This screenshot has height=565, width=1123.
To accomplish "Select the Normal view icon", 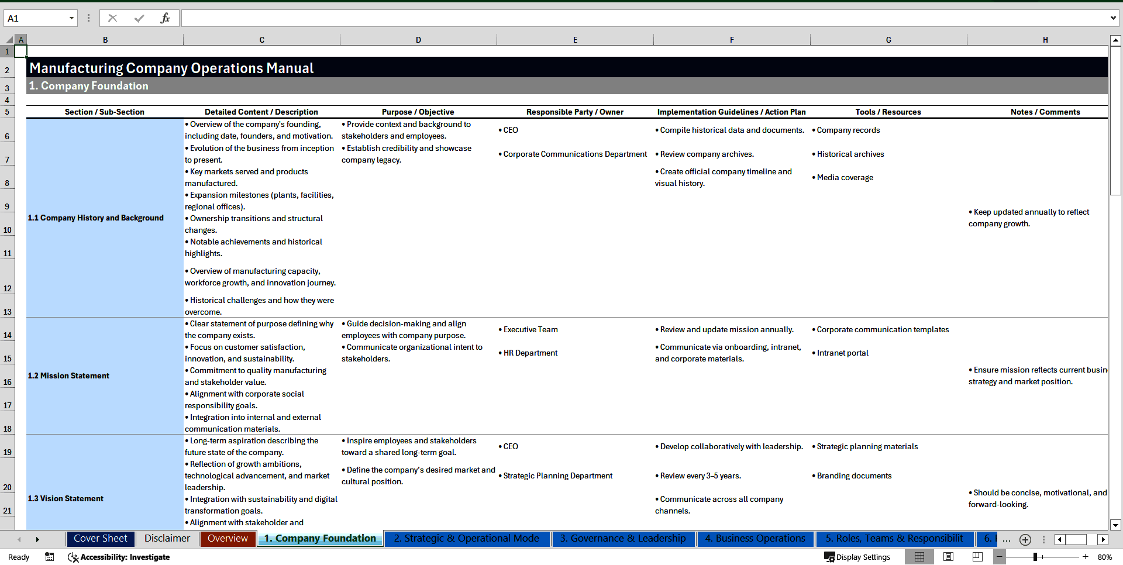I will click(x=919, y=557).
